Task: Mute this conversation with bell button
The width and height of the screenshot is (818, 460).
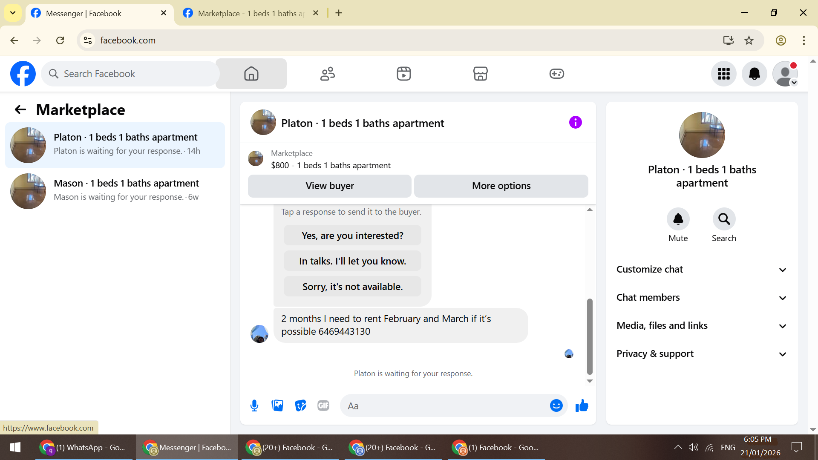Action: point(678,219)
